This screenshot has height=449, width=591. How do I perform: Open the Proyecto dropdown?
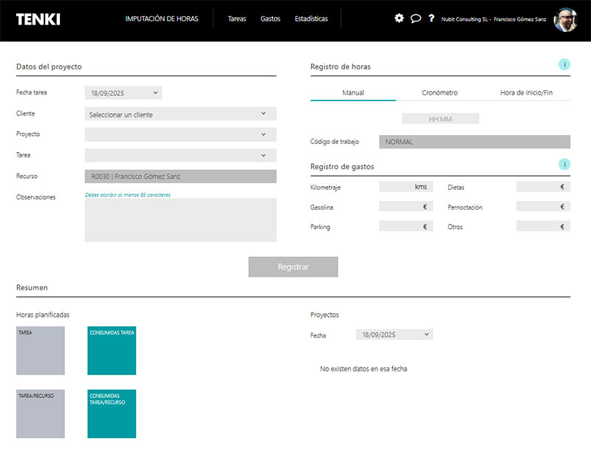(180, 134)
